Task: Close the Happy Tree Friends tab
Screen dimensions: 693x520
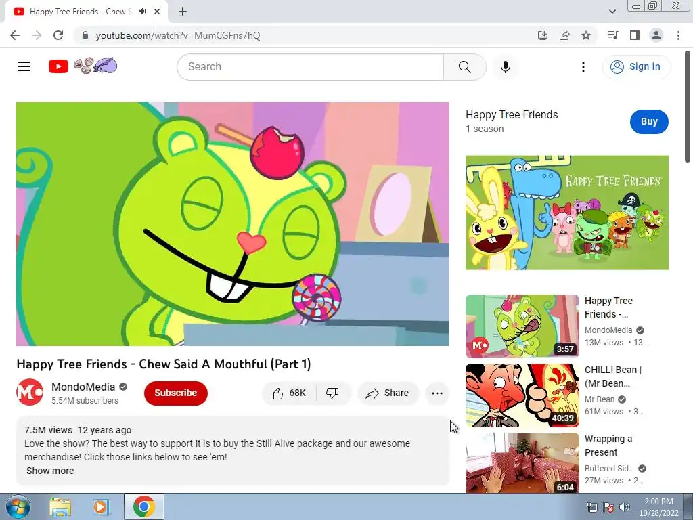Action: (x=157, y=12)
